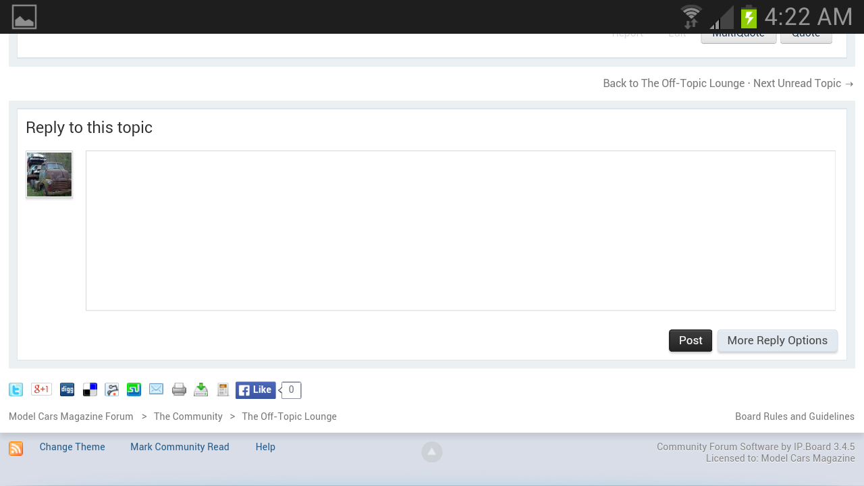This screenshot has height=486, width=864.
Task: Open the user avatar thumbnail
Action: tap(49, 174)
